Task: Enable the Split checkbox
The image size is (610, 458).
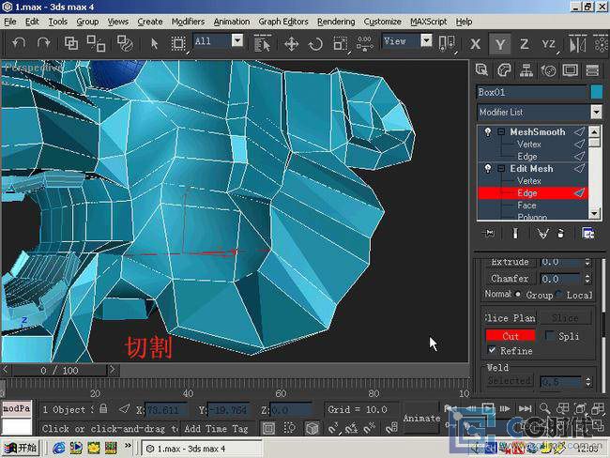Action: pos(550,335)
